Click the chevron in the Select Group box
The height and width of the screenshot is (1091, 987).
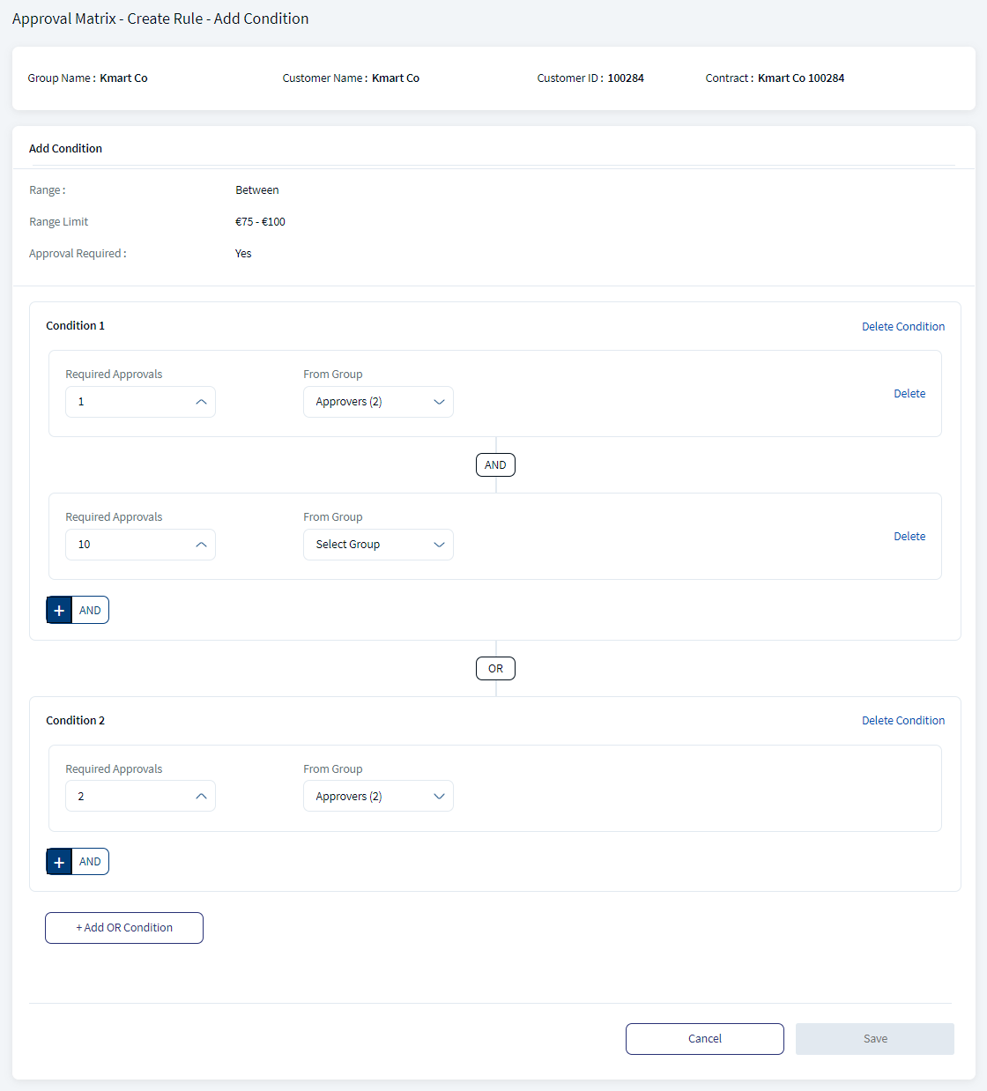pos(439,545)
